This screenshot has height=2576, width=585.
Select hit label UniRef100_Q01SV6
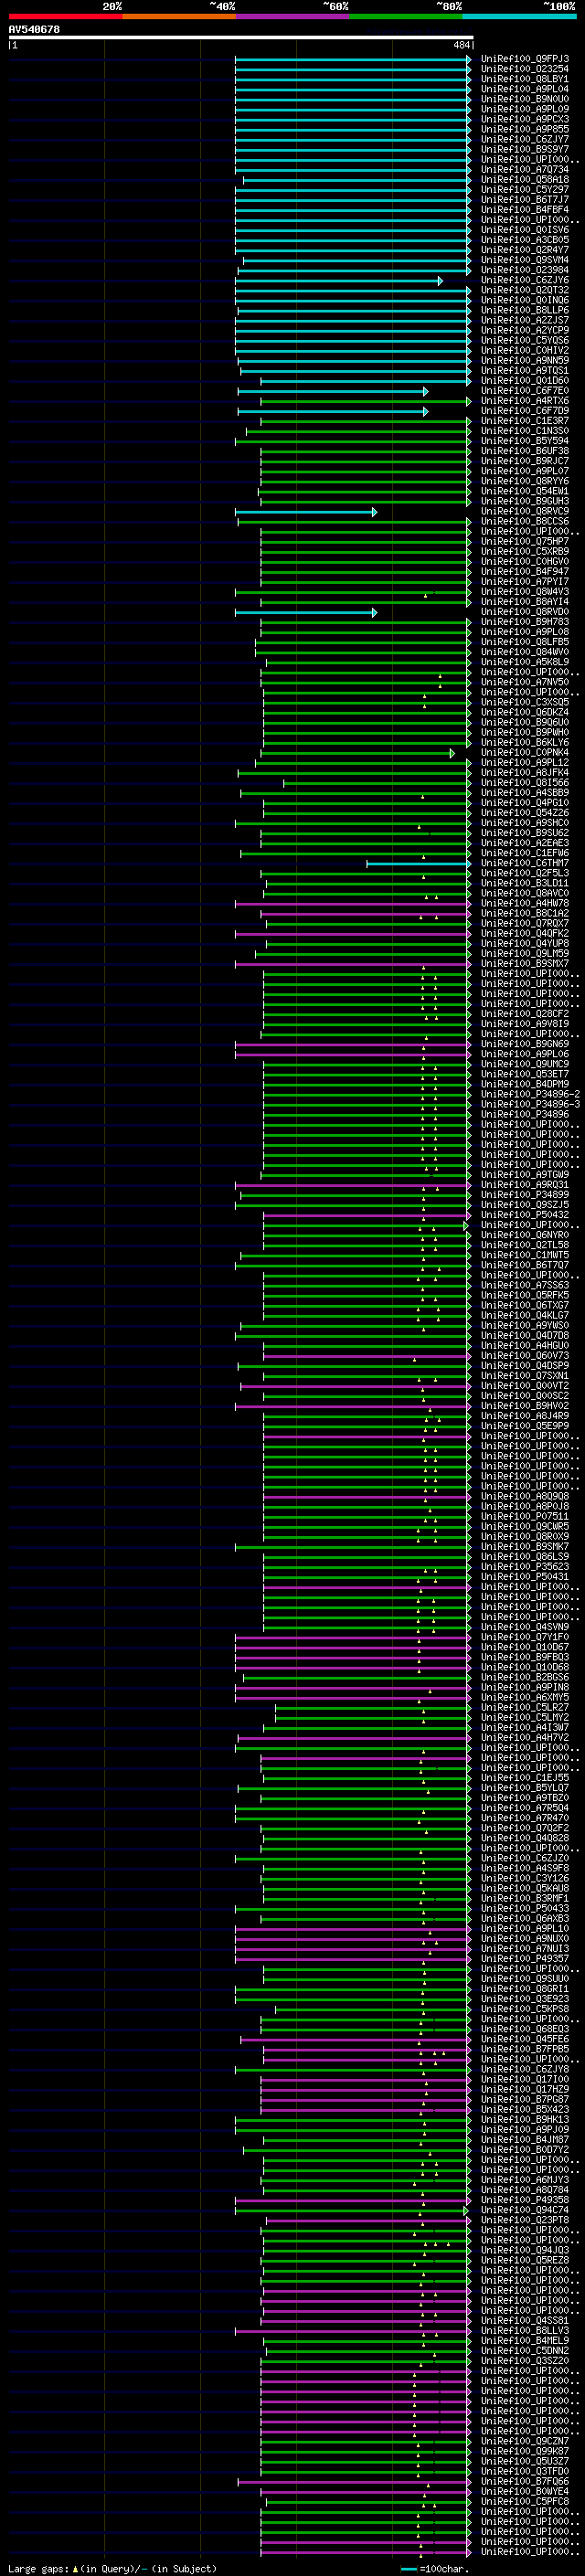(524, 230)
